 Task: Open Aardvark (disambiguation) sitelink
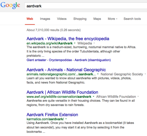point(93,60)
